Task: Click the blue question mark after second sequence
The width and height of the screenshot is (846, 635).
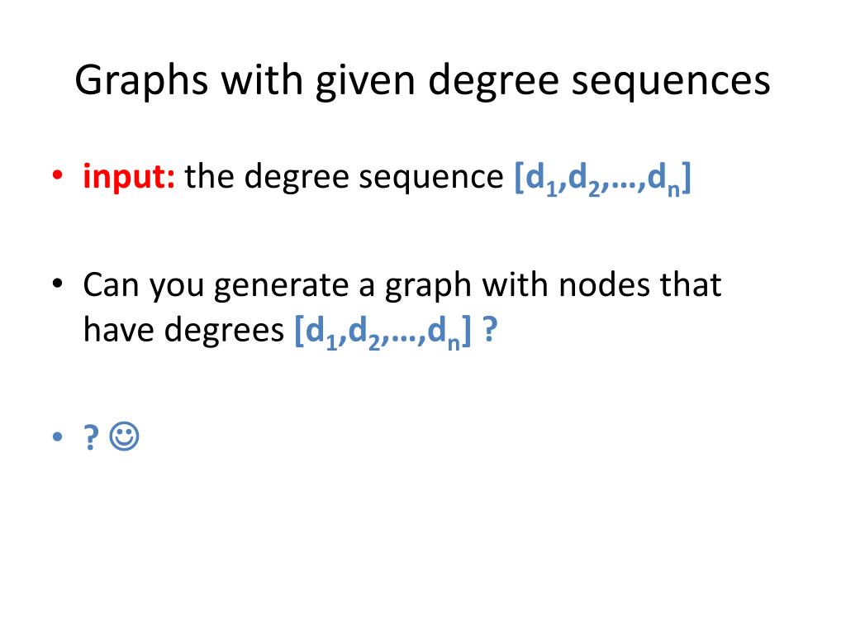Action: 489,329
